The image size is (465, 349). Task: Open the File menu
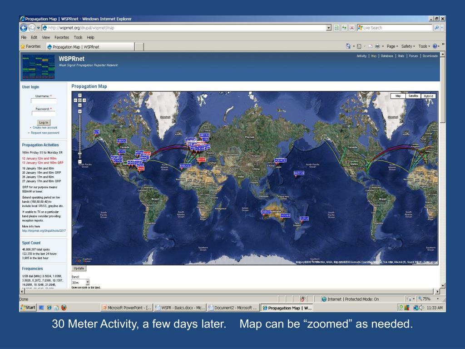click(x=24, y=37)
